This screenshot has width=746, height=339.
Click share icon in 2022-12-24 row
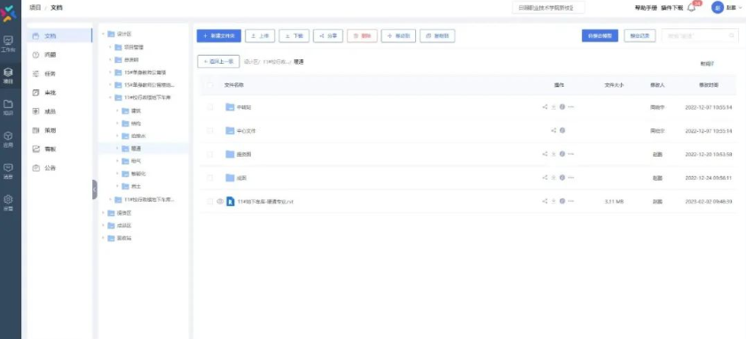(x=546, y=178)
